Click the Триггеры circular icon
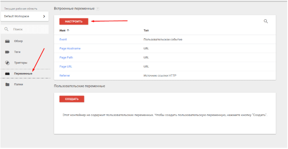The image size is (288, 149). 7,63
